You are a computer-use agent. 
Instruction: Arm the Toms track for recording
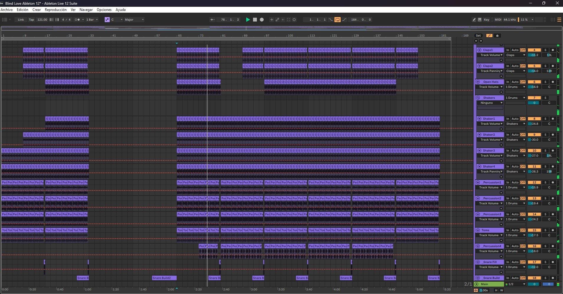(553, 230)
